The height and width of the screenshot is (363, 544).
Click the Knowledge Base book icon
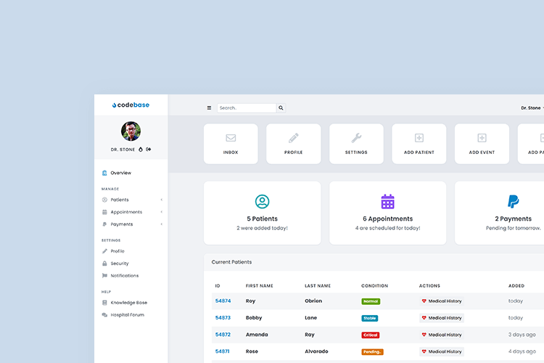pyautogui.click(x=104, y=303)
